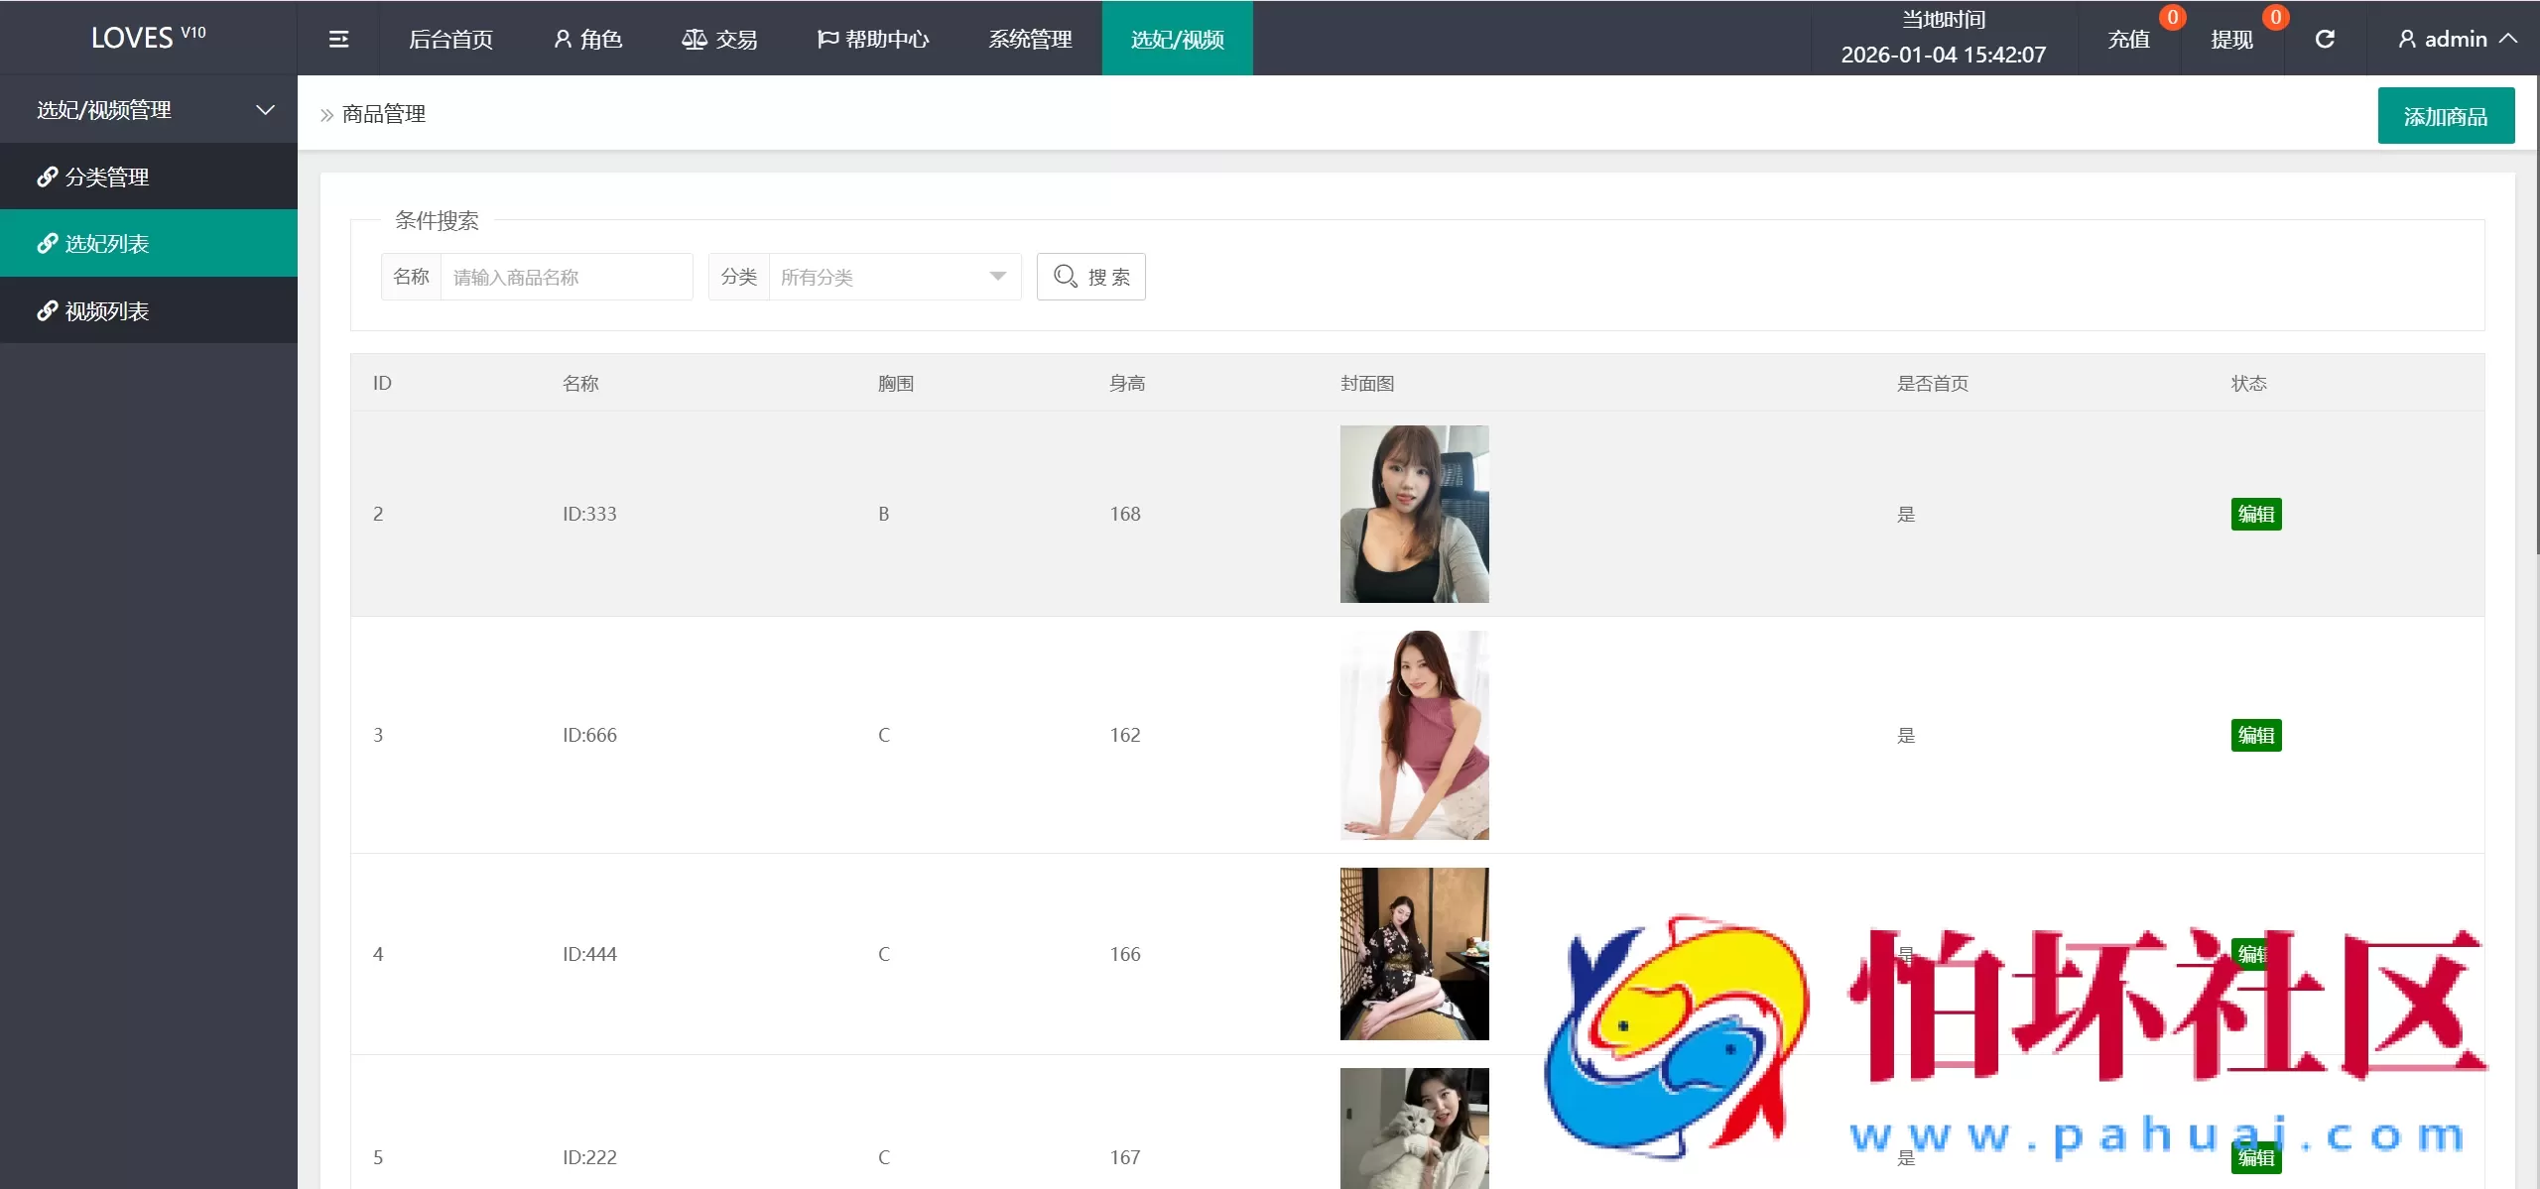This screenshot has width=2540, height=1189.
Task: Open 选妃列表 from the sidebar
Action: tap(107, 243)
